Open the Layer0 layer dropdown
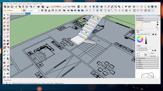Image resolution: width=163 pixels, height=91 pixels. click(39, 11)
